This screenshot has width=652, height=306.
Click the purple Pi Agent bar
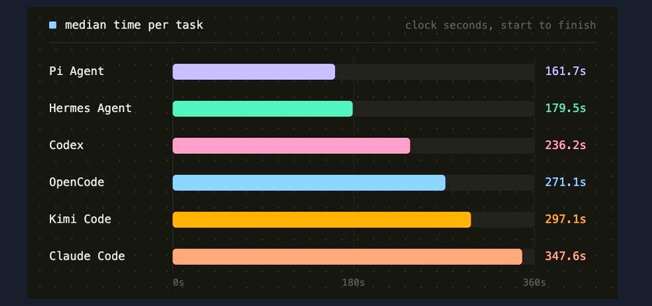pyautogui.click(x=254, y=71)
